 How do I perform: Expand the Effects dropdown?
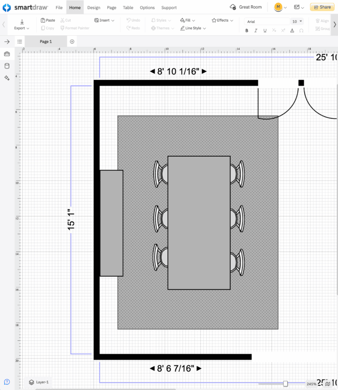[222, 20]
